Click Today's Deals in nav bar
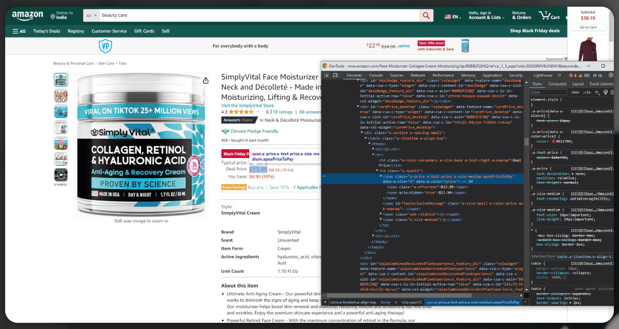The height and width of the screenshot is (329, 619). pos(46,31)
